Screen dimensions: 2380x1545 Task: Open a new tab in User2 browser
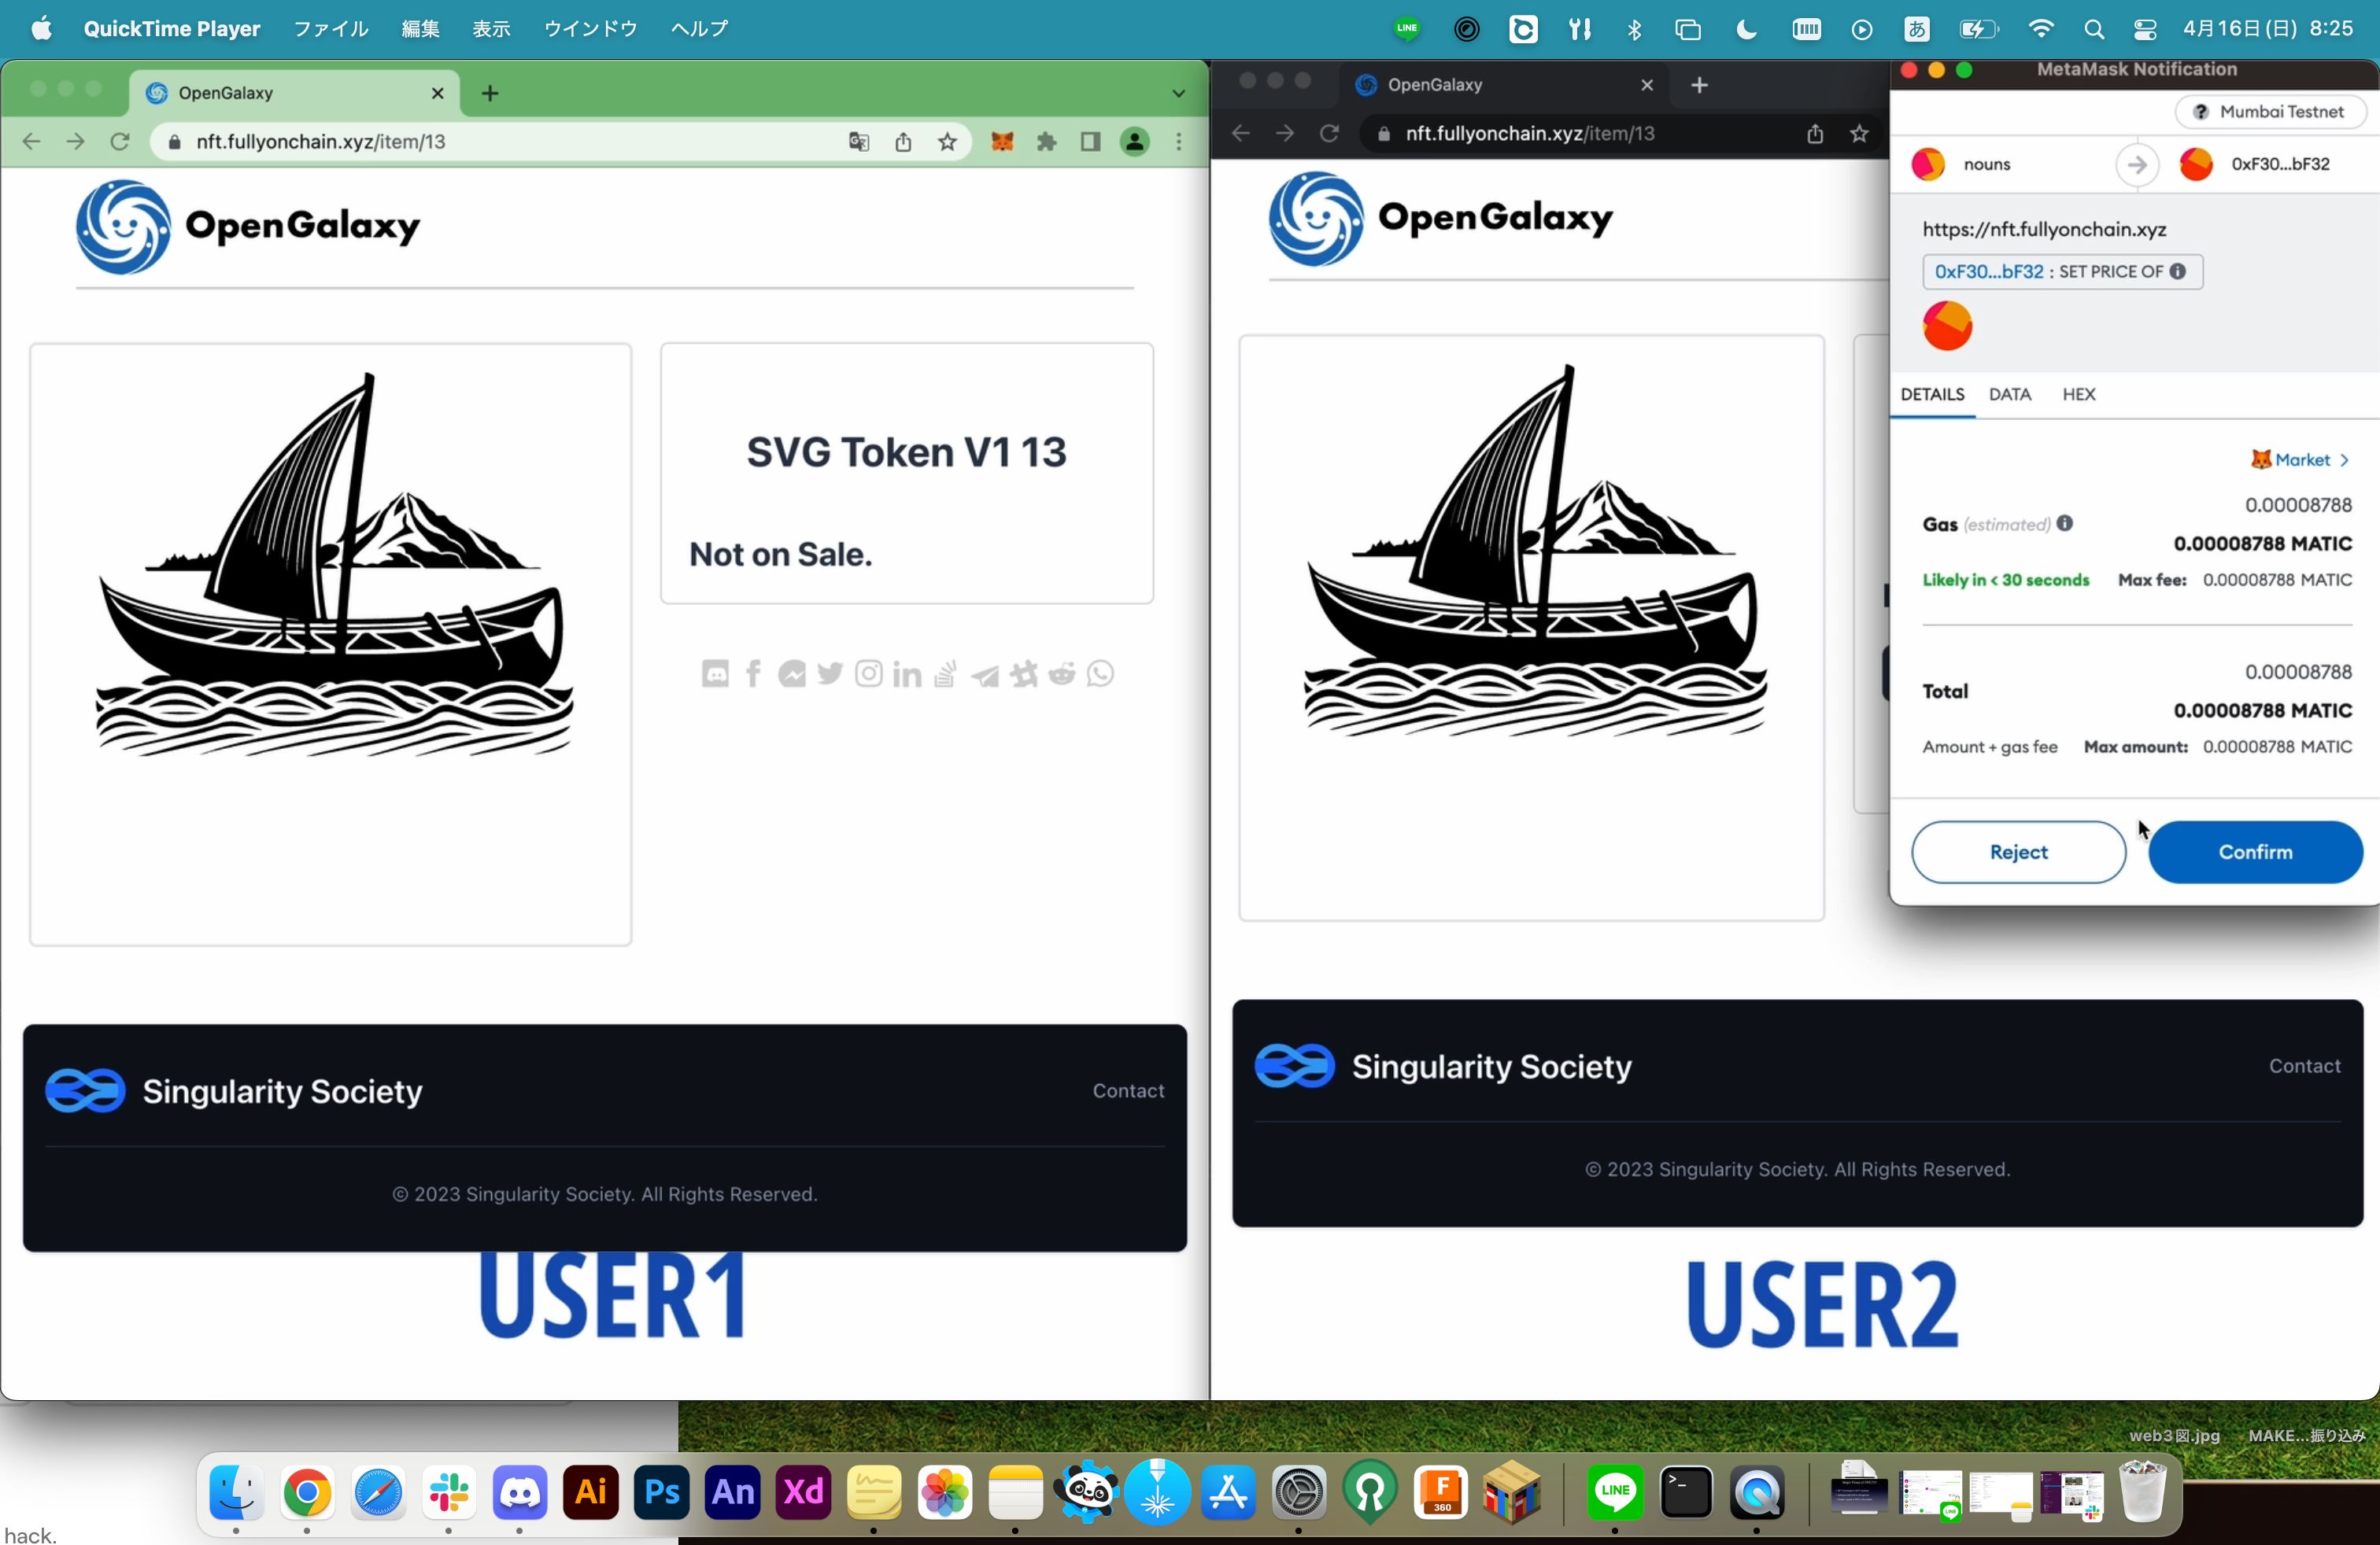(x=1699, y=85)
